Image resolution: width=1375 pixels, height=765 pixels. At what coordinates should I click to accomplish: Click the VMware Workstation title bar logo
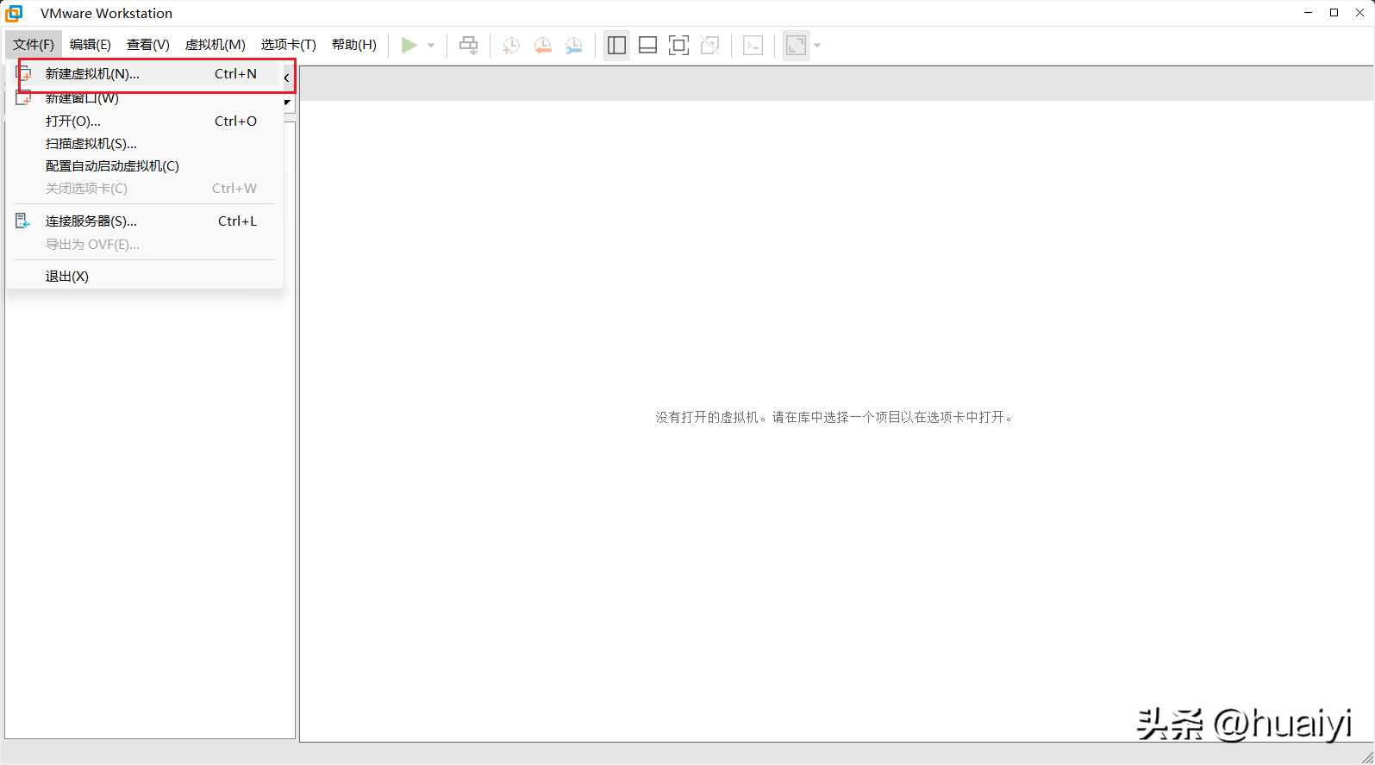(14, 13)
